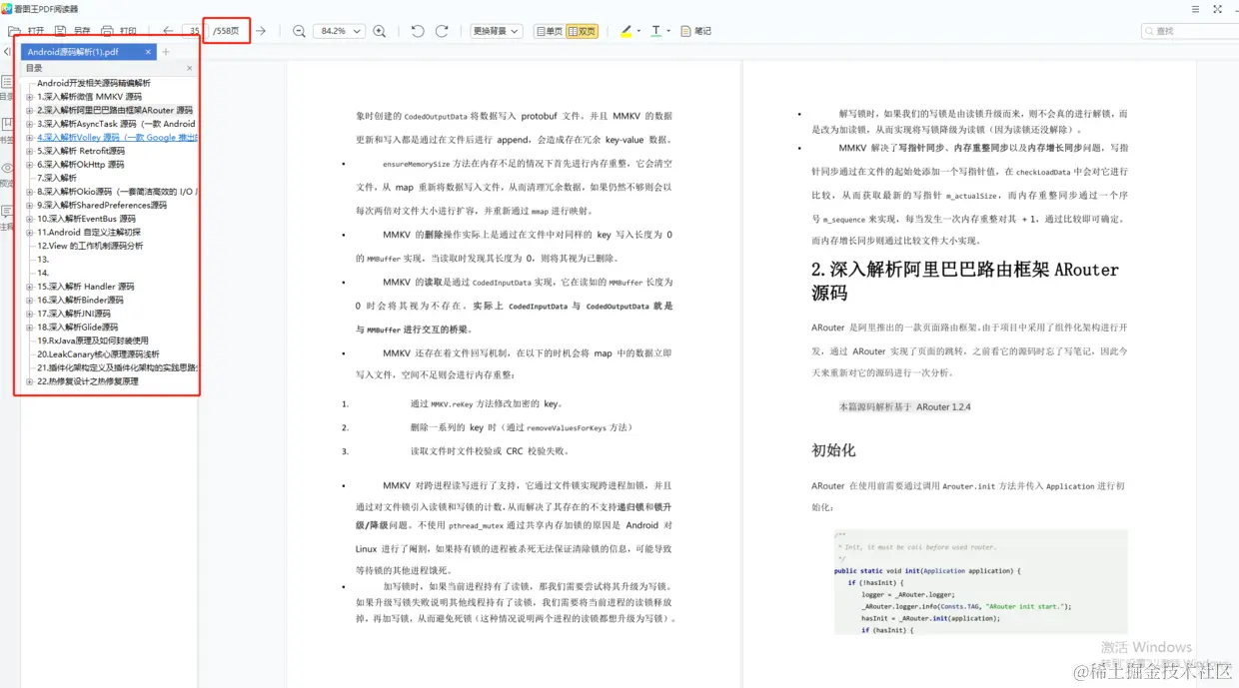Switch to 单页 single page view
Viewport: 1239px width, 688px height.
(x=549, y=31)
